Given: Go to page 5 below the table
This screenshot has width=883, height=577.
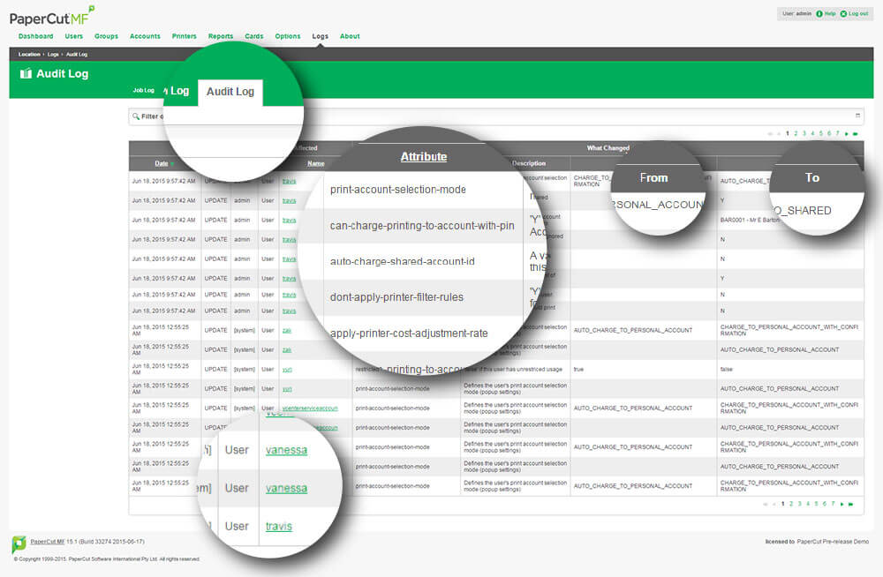Looking at the screenshot, I should pyautogui.click(x=817, y=504).
